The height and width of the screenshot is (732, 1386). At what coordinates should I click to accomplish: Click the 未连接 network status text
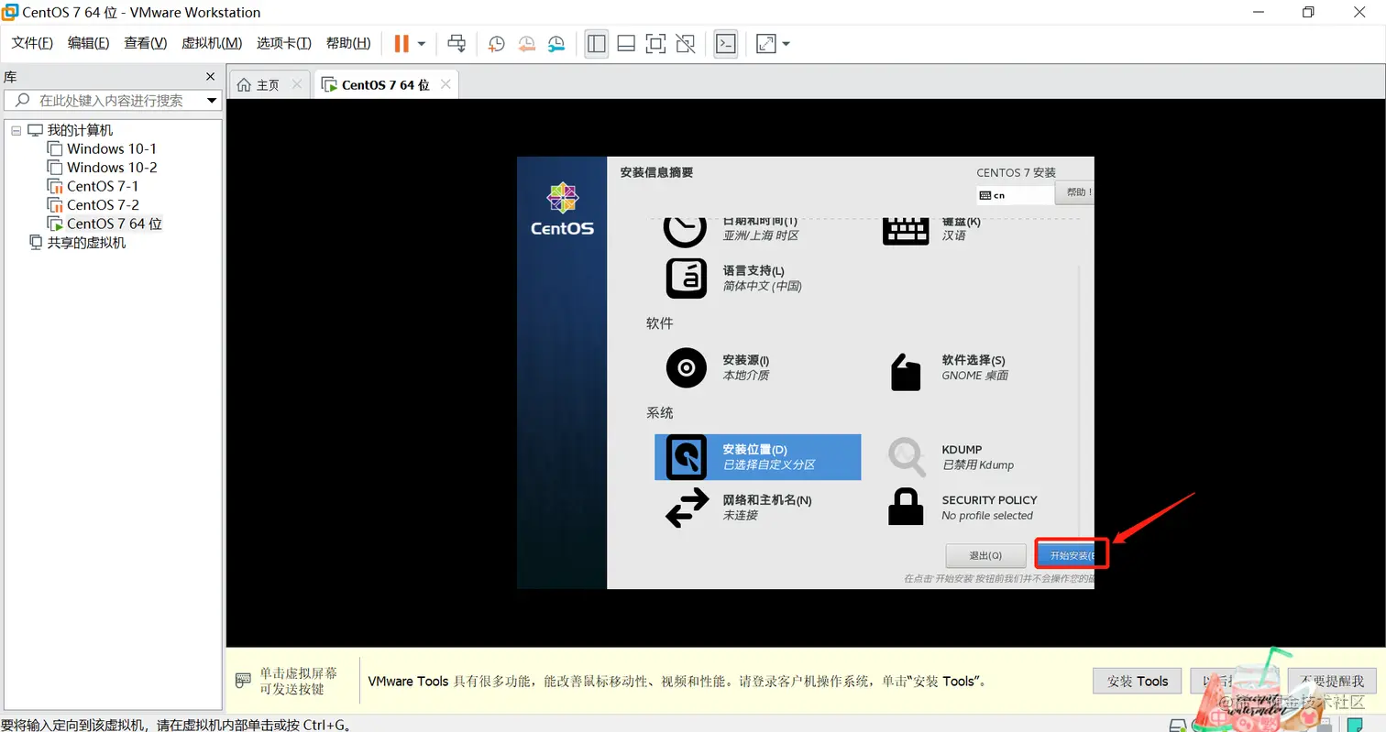click(x=741, y=516)
